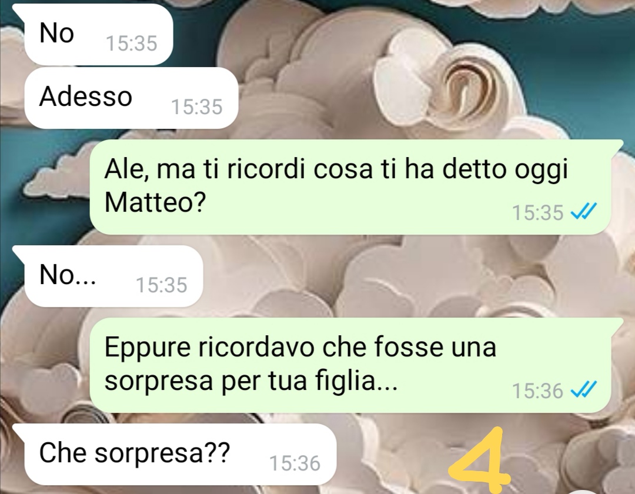The width and height of the screenshot is (635, 494).
Task: Tap the 15:36 timestamp on "Che sorpresa??"
Action: [x=295, y=463]
